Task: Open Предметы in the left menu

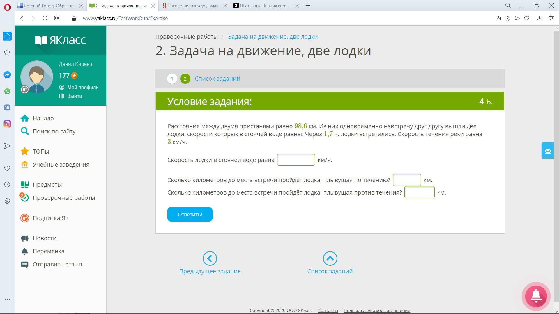Action: (x=47, y=185)
